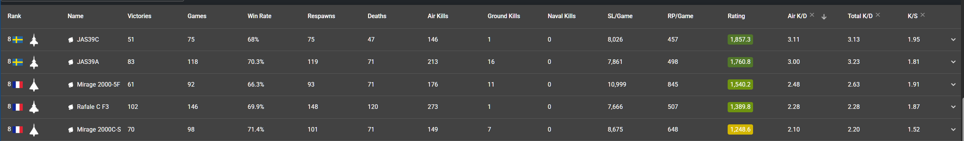Screen dimensions: 964x141
Task: Click the jet icon in Rafale C F3 row
Action: tap(34, 107)
